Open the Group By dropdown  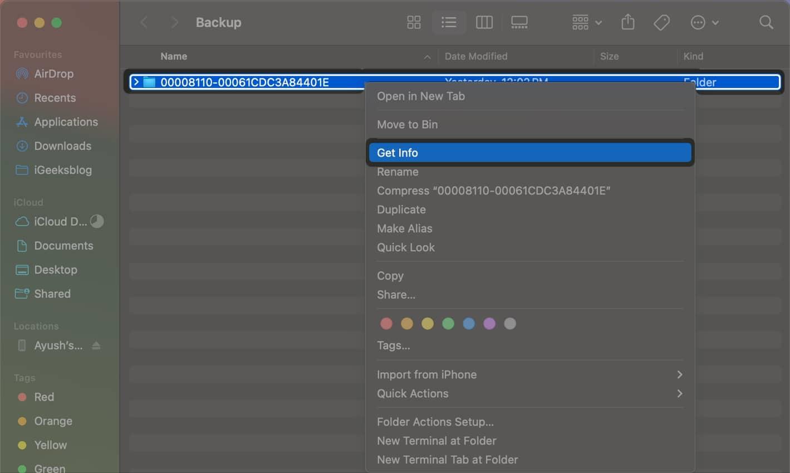pos(587,22)
